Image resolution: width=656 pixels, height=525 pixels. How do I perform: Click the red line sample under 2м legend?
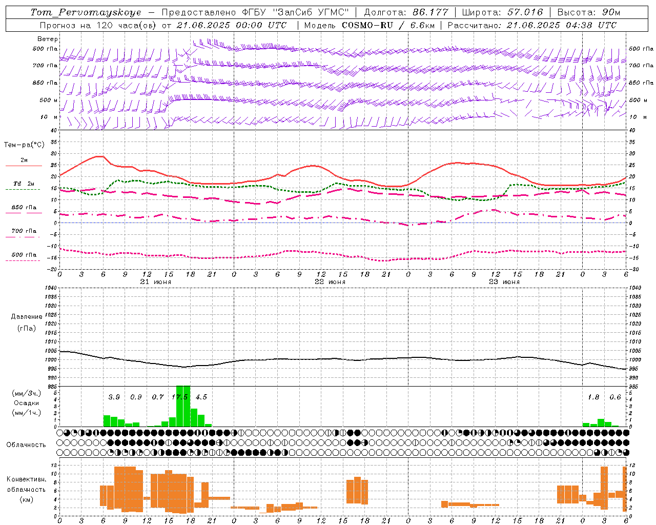[24, 166]
